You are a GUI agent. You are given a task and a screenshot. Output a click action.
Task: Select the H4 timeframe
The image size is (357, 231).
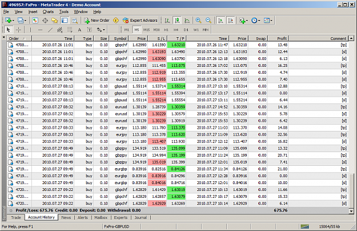(x=176, y=30)
